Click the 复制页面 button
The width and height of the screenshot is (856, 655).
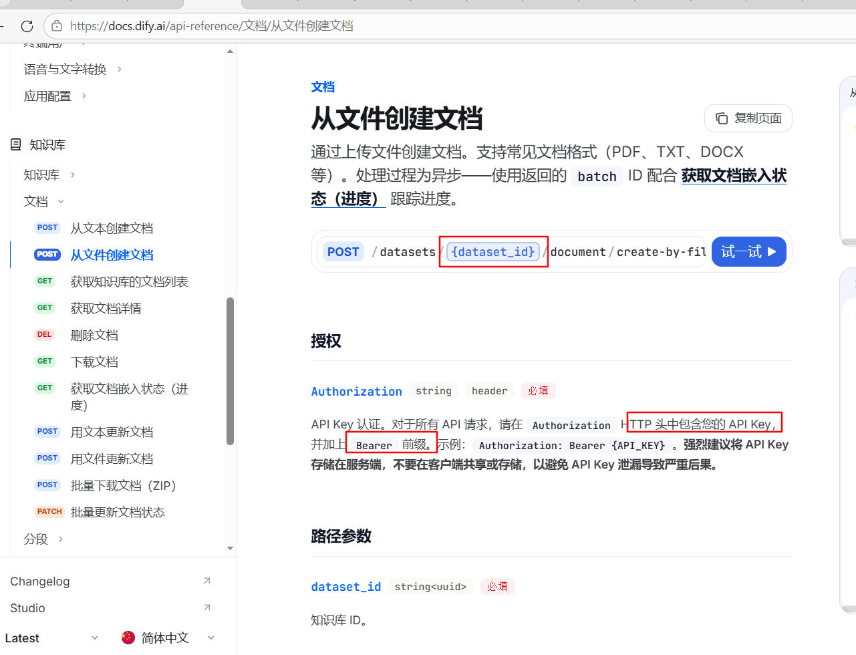[x=748, y=118]
